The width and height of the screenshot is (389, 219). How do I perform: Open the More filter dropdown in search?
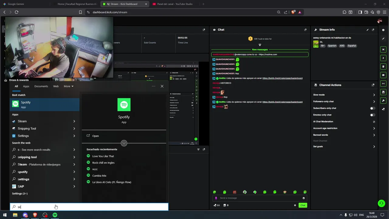click(x=68, y=86)
